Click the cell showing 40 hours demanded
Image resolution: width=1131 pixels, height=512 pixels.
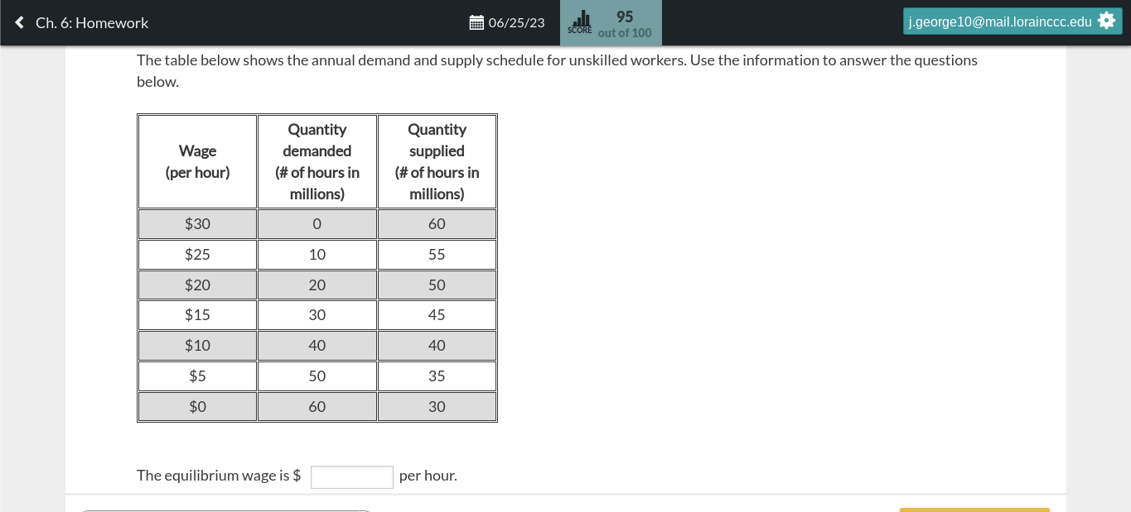click(317, 345)
